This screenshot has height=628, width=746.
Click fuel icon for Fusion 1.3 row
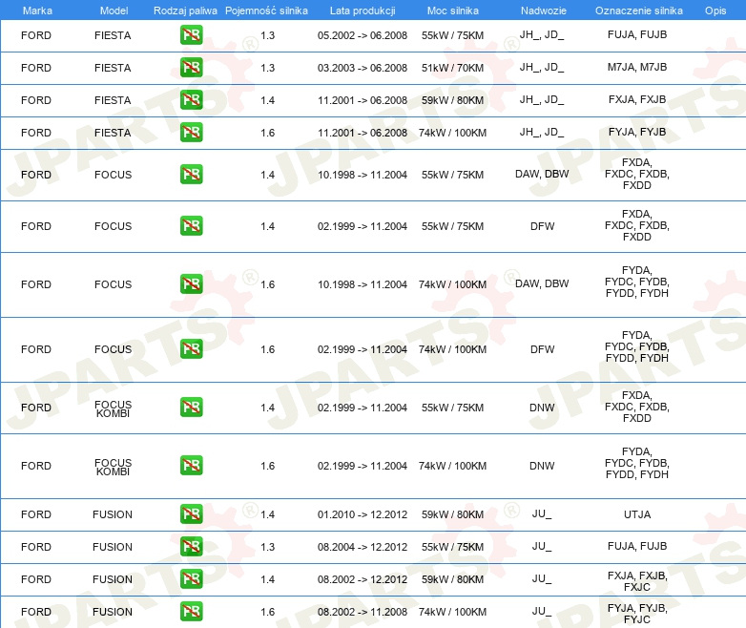click(191, 546)
